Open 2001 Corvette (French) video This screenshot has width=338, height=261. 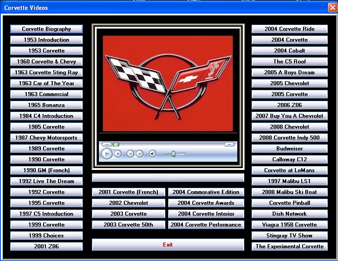[128, 192]
